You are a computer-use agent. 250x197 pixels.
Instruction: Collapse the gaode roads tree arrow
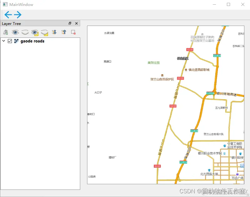4,41
